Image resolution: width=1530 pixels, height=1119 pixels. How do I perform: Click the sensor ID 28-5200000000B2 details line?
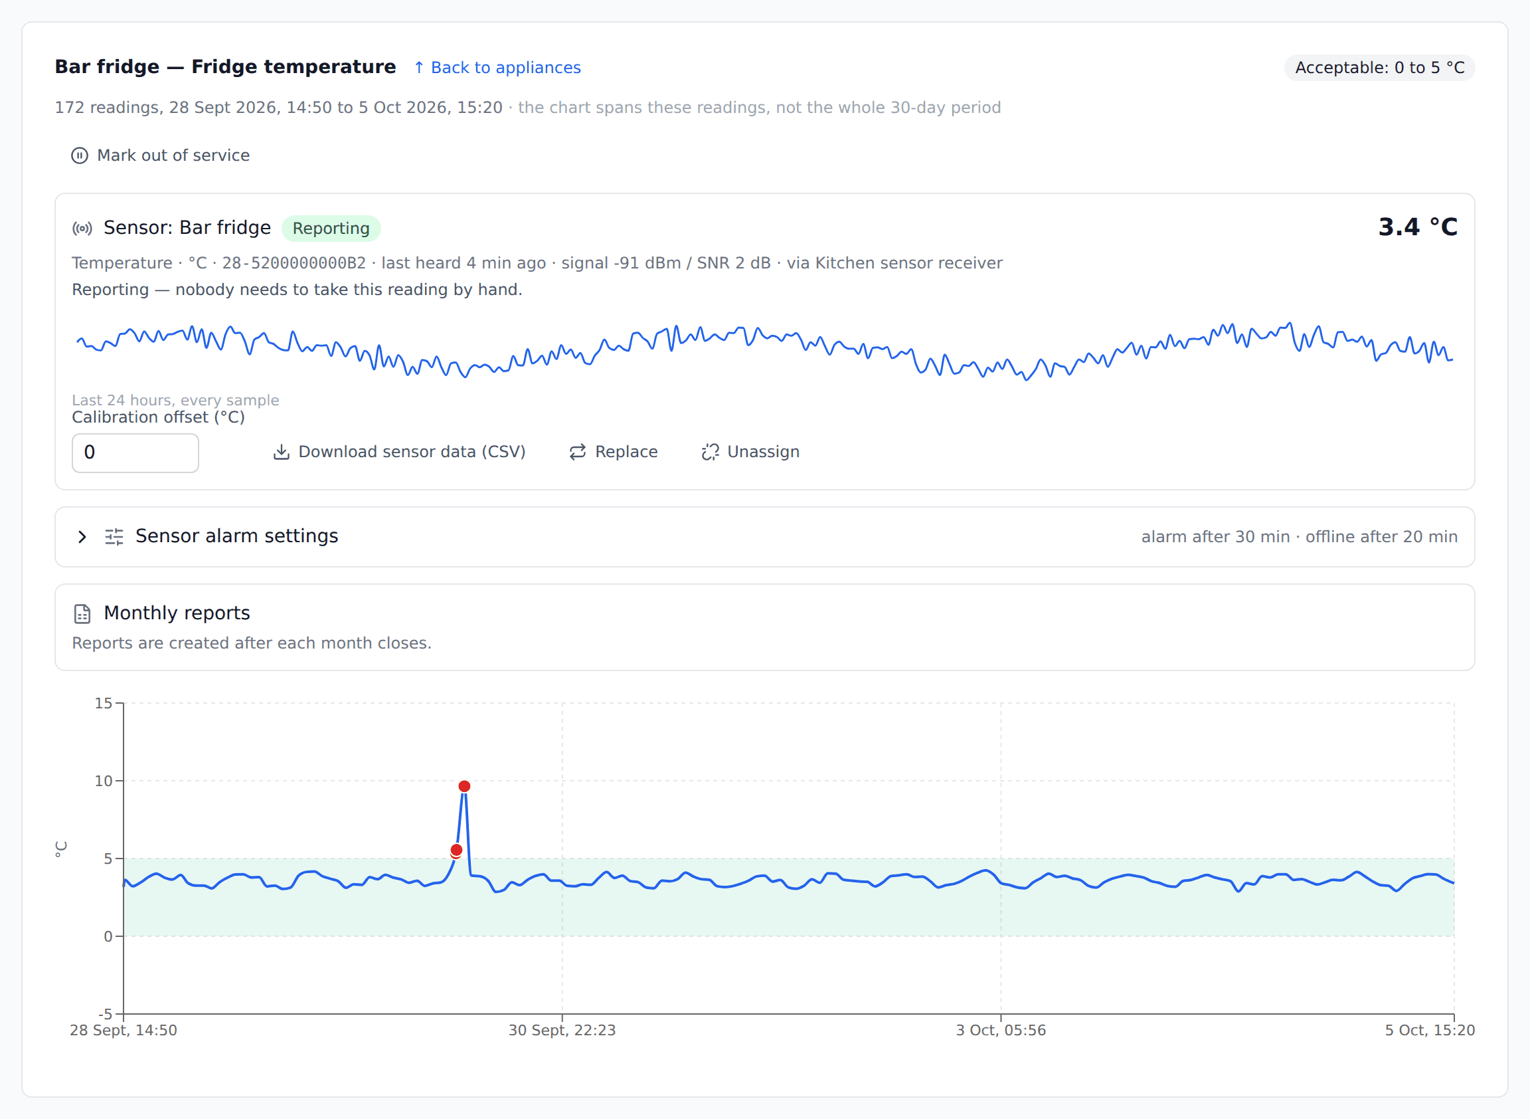537,263
